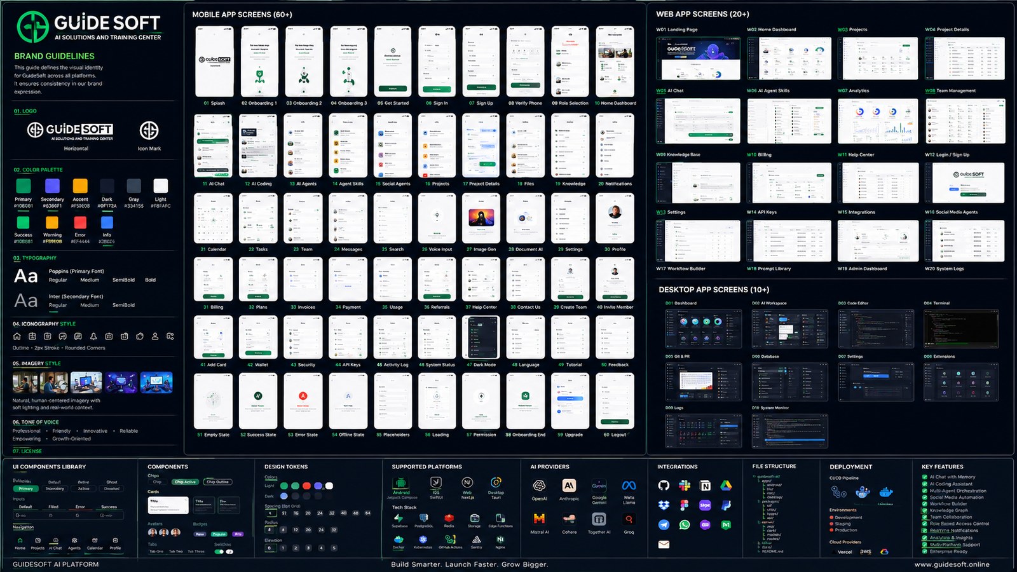
Task: Check the AI Coding Assistant checkbox
Action: [x=925, y=484]
